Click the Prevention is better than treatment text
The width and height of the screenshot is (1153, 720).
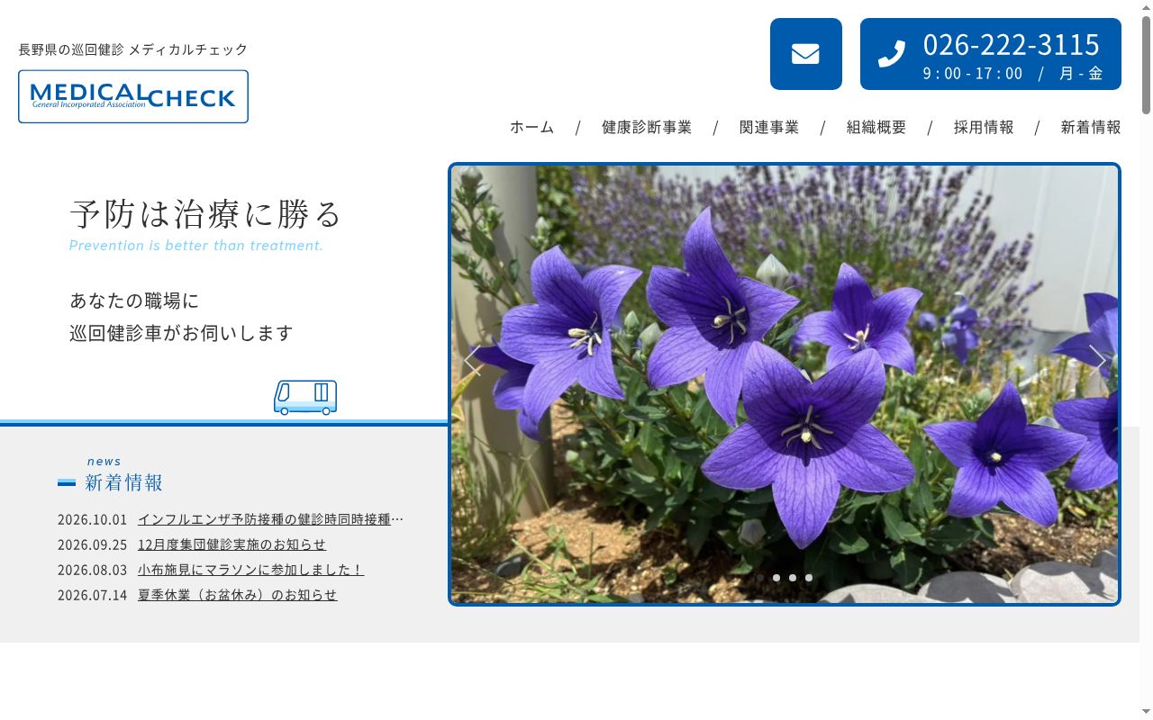point(196,245)
